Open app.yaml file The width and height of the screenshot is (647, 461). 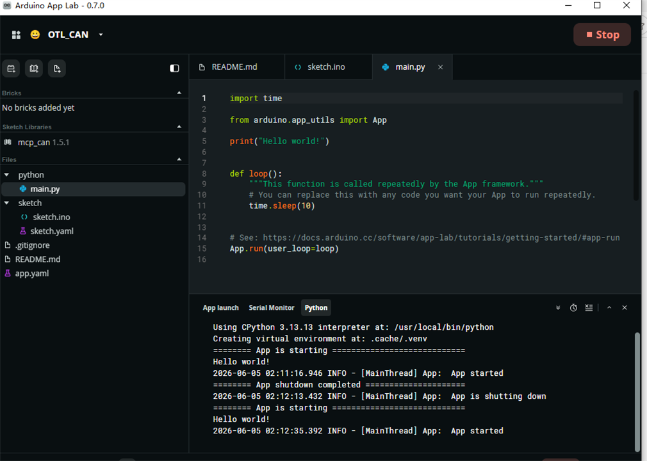pyautogui.click(x=32, y=273)
